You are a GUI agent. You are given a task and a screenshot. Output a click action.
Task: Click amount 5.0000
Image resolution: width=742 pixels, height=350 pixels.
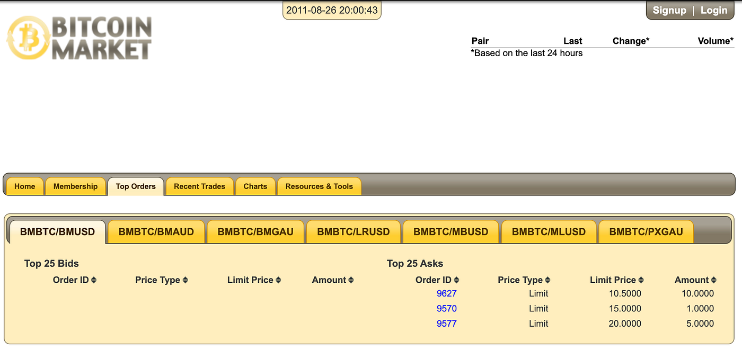700,324
